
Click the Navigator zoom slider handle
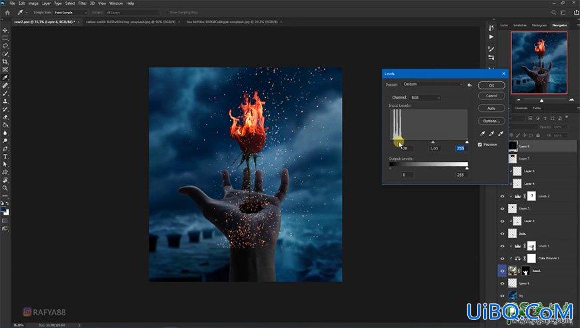(541, 100)
